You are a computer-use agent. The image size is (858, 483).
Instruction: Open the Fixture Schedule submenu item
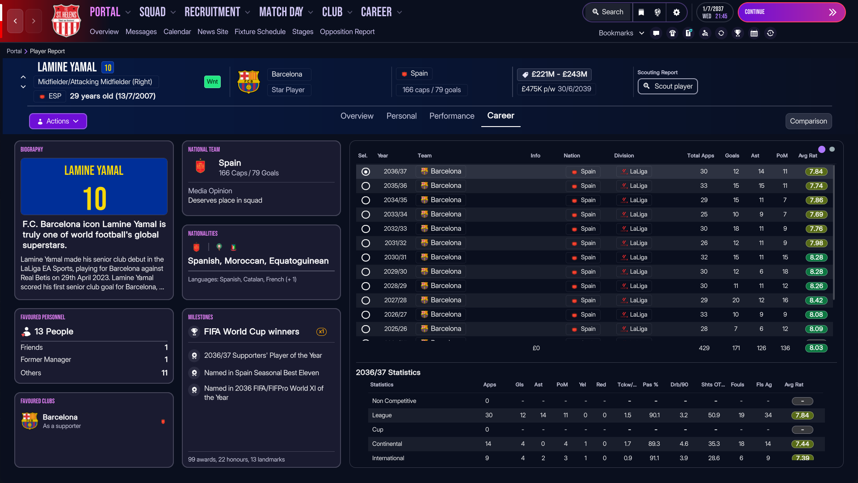click(260, 32)
